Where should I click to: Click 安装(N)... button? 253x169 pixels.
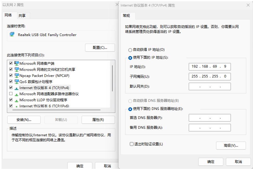click(x=24, y=120)
